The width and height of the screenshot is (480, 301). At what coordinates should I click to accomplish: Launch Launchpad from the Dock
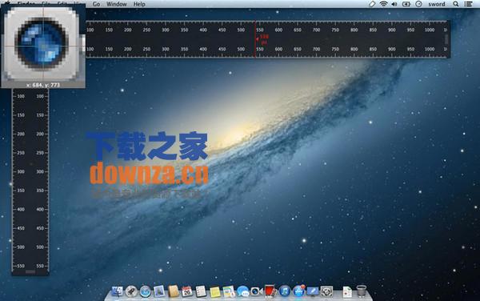pyautogui.click(x=131, y=291)
